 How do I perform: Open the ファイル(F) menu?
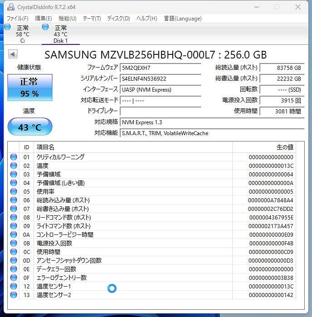(x=18, y=19)
